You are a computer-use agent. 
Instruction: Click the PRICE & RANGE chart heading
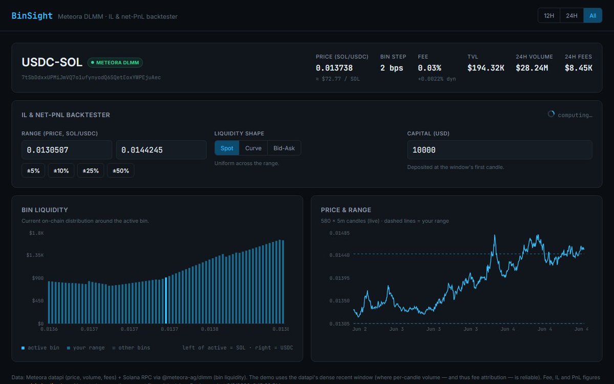pyautogui.click(x=346, y=210)
